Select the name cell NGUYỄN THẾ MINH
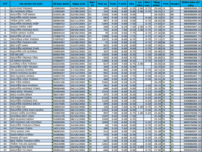The width and height of the screenshot is (202, 152). 31,14
